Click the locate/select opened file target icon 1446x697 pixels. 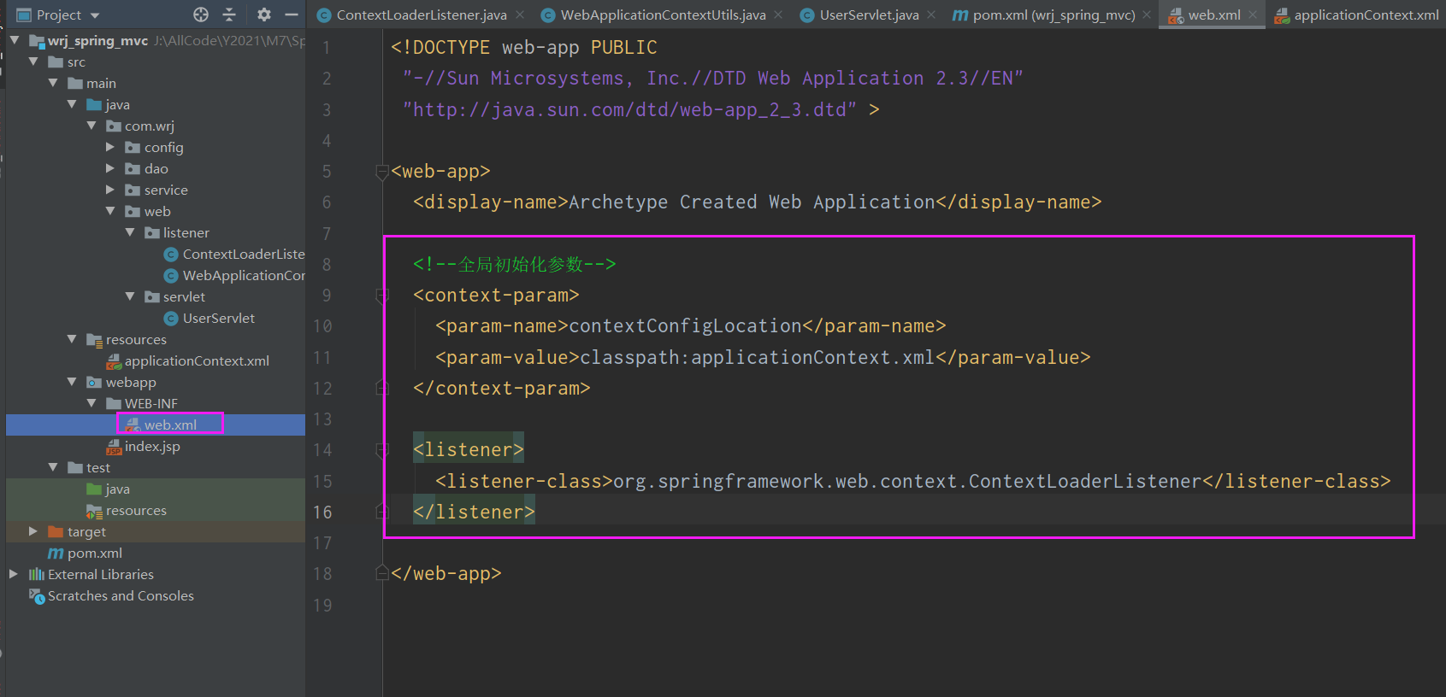pyautogui.click(x=201, y=15)
